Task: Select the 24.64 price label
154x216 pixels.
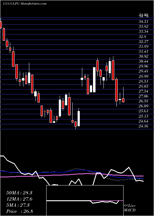Action: (x=144, y=121)
